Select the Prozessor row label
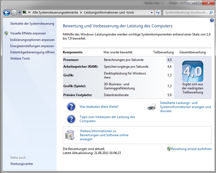The image size is (216, 173). point(71,60)
